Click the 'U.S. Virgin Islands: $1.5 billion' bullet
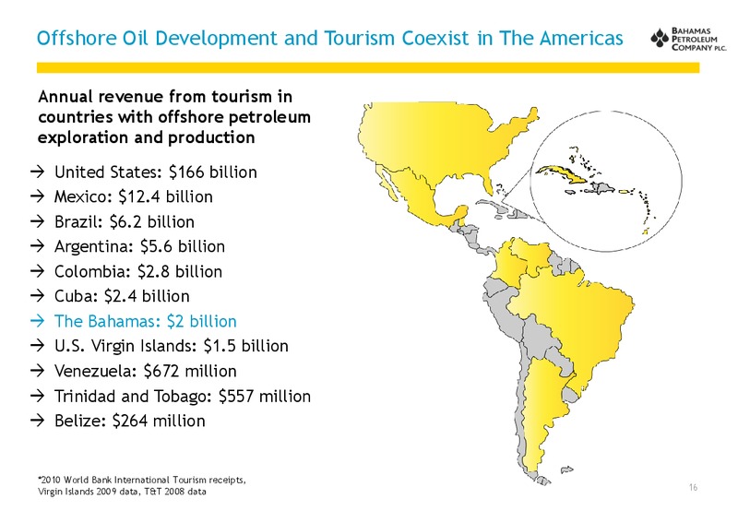This screenshot has height=511, width=738. [x=172, y=346]
